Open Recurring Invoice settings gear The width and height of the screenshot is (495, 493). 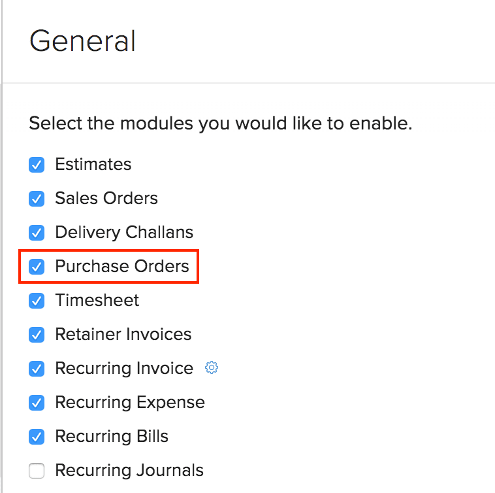pos(212,368)
